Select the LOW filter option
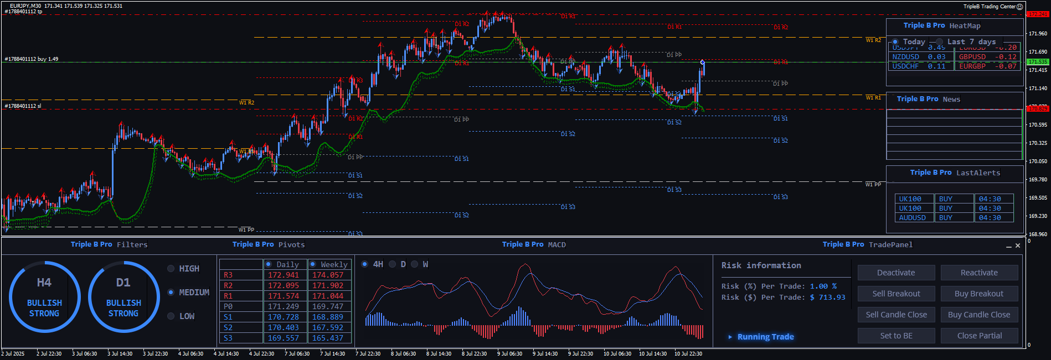Screen dimensions: 1051x360 point(171,316)
